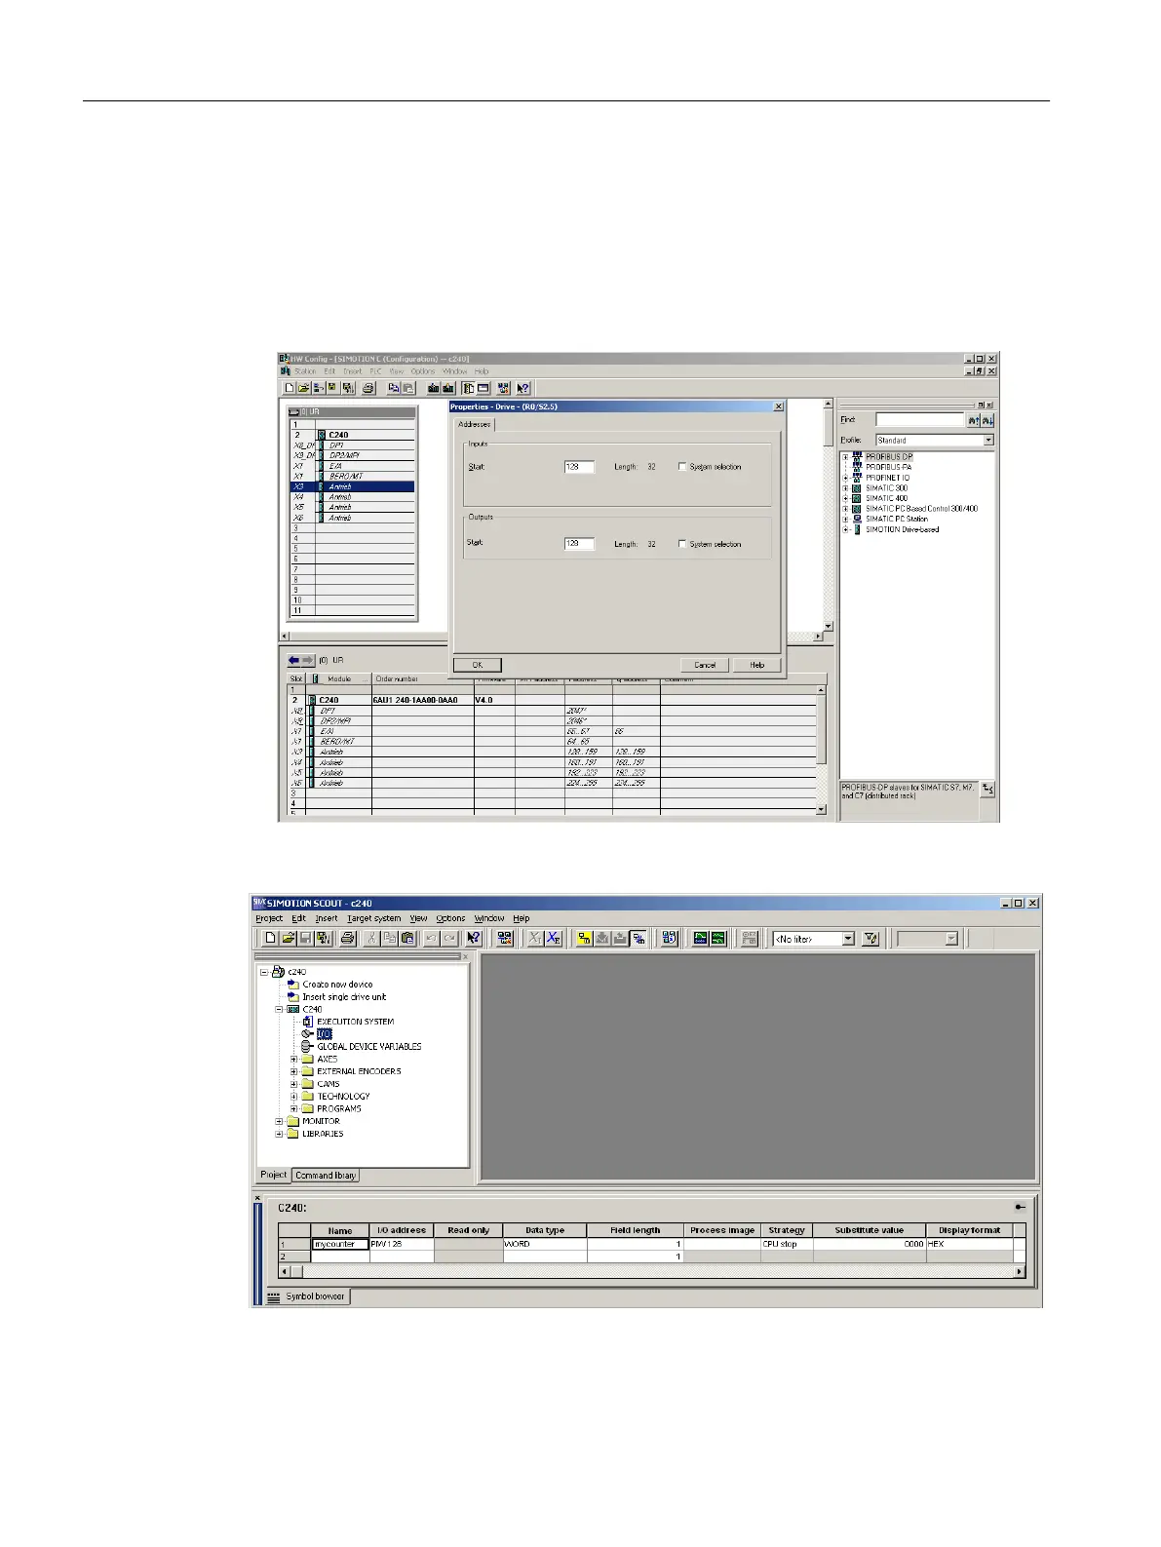The image size is (1161, 1547).
Task: Open Target system menu
Action: coord(374,918)
